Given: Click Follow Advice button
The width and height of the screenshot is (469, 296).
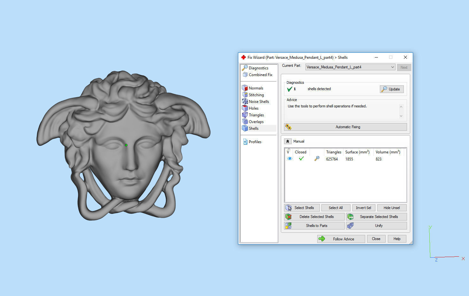Looking at the screenshot, I should pyautogui.click(x=341, y=239).
